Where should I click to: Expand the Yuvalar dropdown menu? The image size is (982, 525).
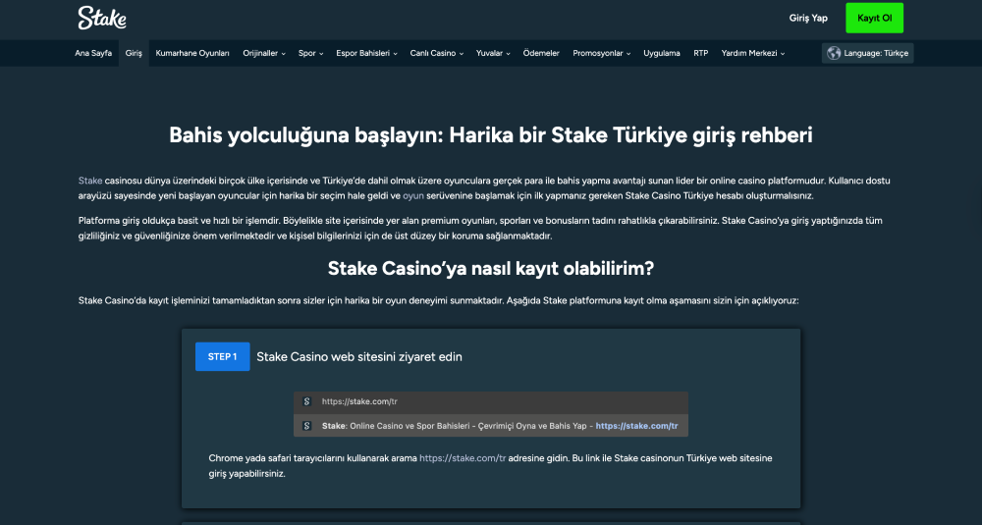[x=493, y=53]
